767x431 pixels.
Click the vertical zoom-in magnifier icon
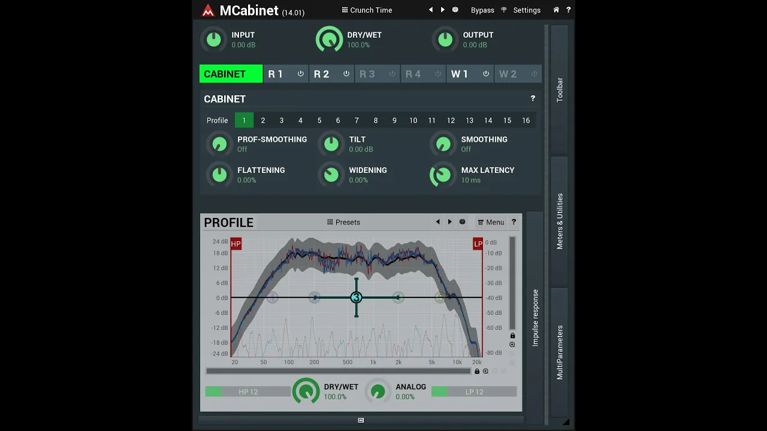click(512, 345)
